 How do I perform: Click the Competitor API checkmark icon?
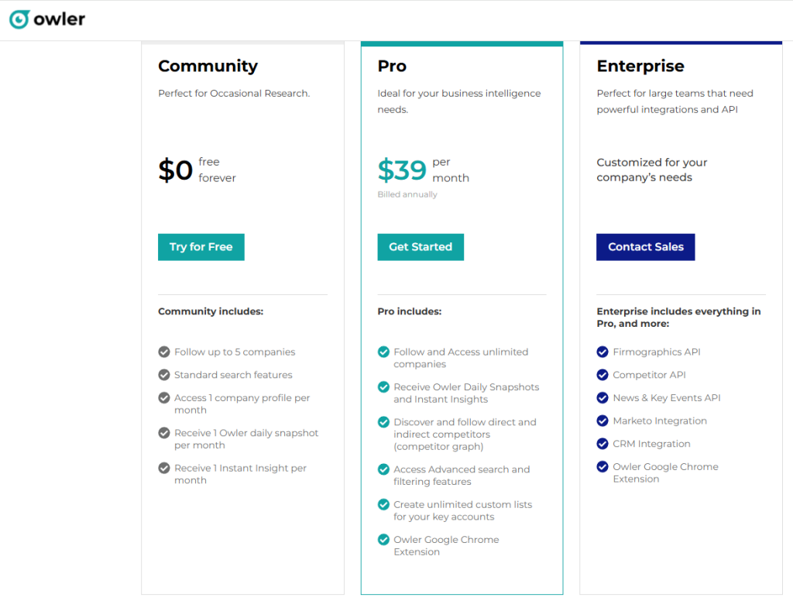pos(602,375)
